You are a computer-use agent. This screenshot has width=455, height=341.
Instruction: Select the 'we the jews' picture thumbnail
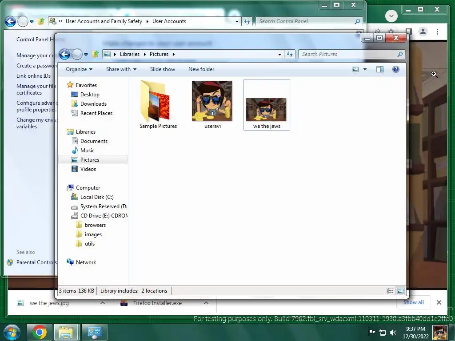pyautogui.click(x=267, y=105)
